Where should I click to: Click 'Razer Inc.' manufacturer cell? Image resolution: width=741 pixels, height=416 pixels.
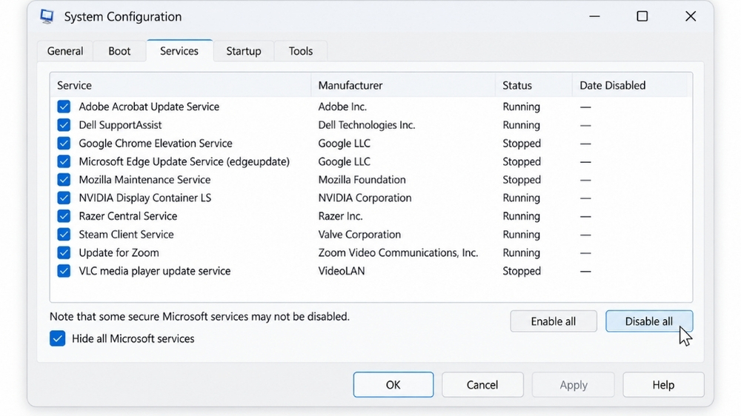340,216
